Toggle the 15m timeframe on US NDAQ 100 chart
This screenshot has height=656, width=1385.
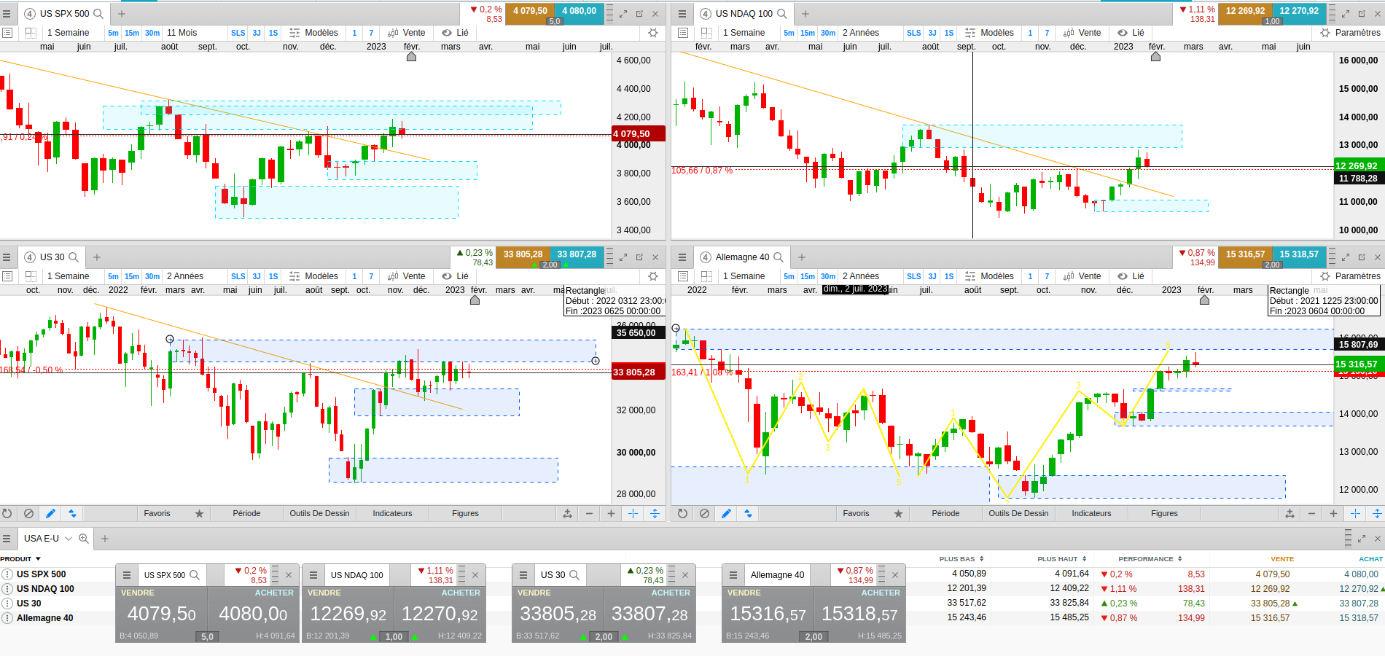point(808,33)
